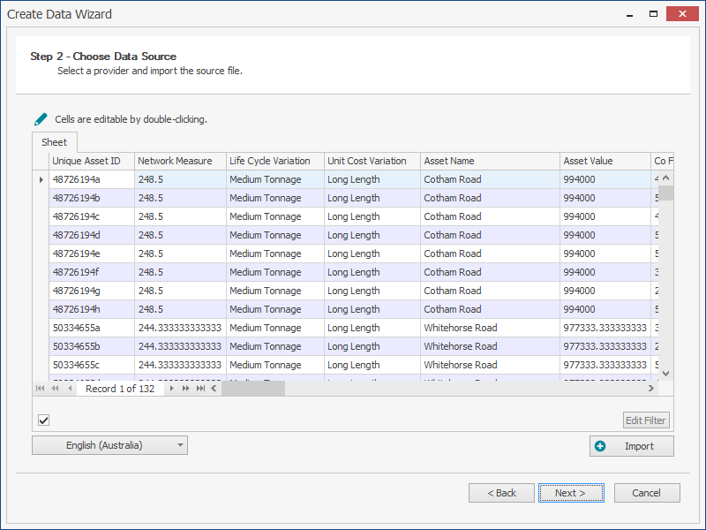Select cell 48726194h
Image resolution: width=706 pixels, height=530 pixels.
(92, 309)
